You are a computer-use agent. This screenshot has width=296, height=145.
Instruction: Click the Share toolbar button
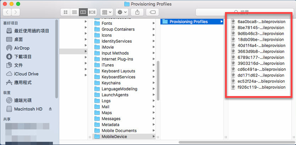pos(137,12)
